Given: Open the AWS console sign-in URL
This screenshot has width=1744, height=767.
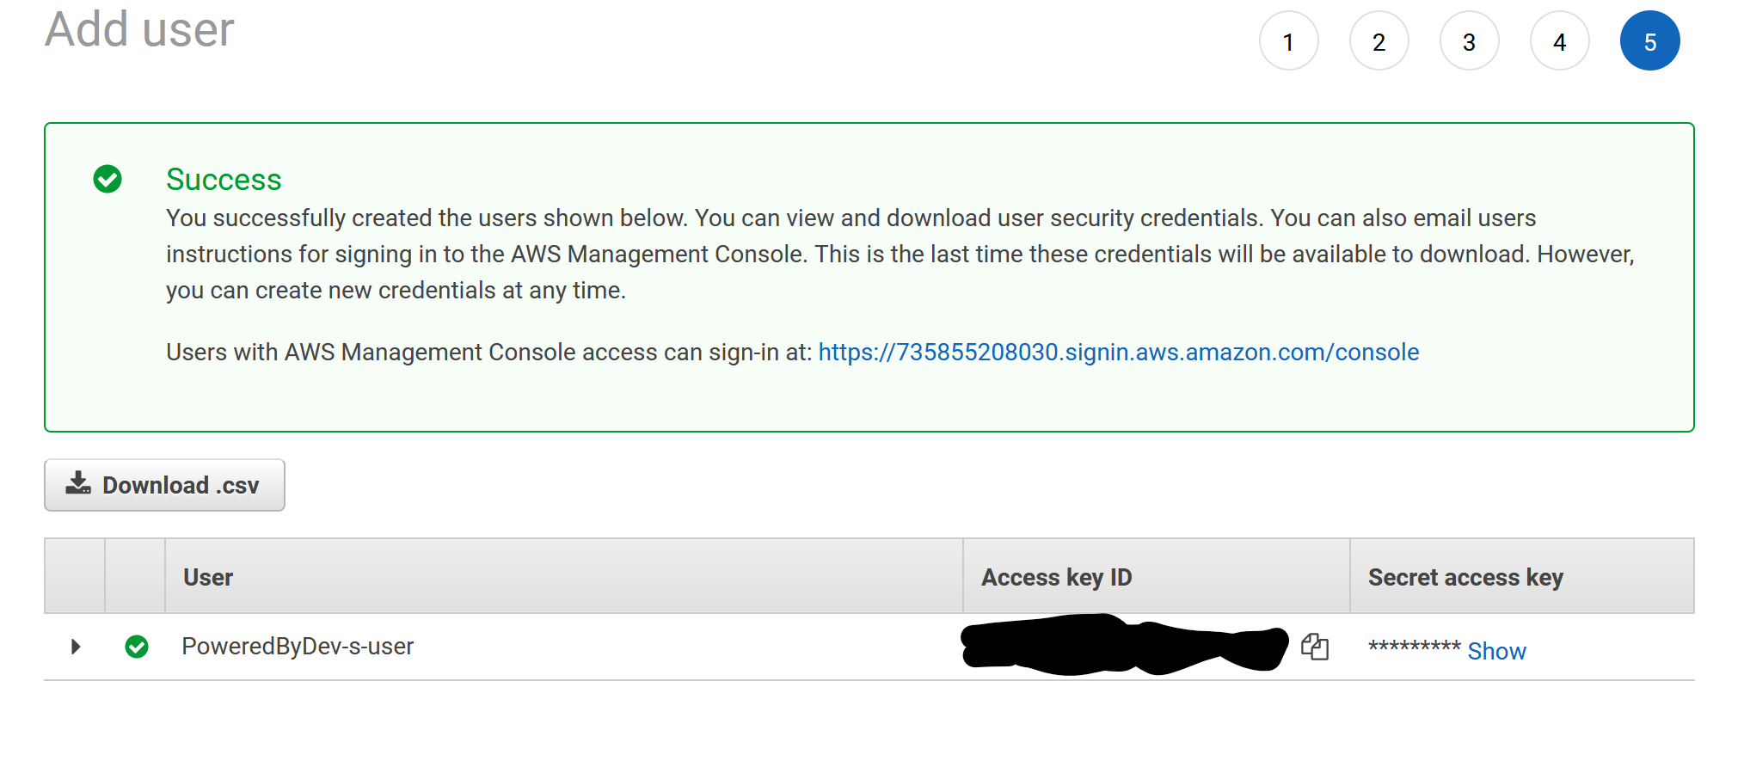Looking at the screenshot, I should pos(1118,353).
